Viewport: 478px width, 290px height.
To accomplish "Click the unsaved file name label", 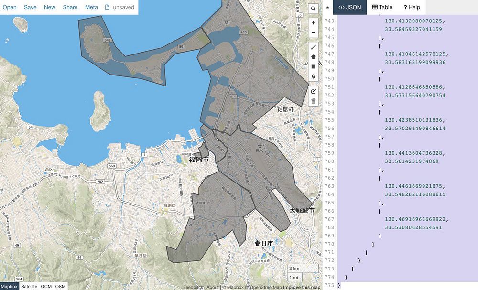I will (x=123, y=7).
